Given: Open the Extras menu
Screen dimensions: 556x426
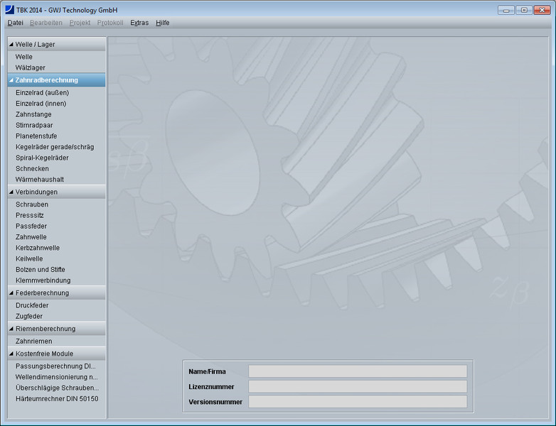Looking at the screenshot, I should tap(139, 23).
